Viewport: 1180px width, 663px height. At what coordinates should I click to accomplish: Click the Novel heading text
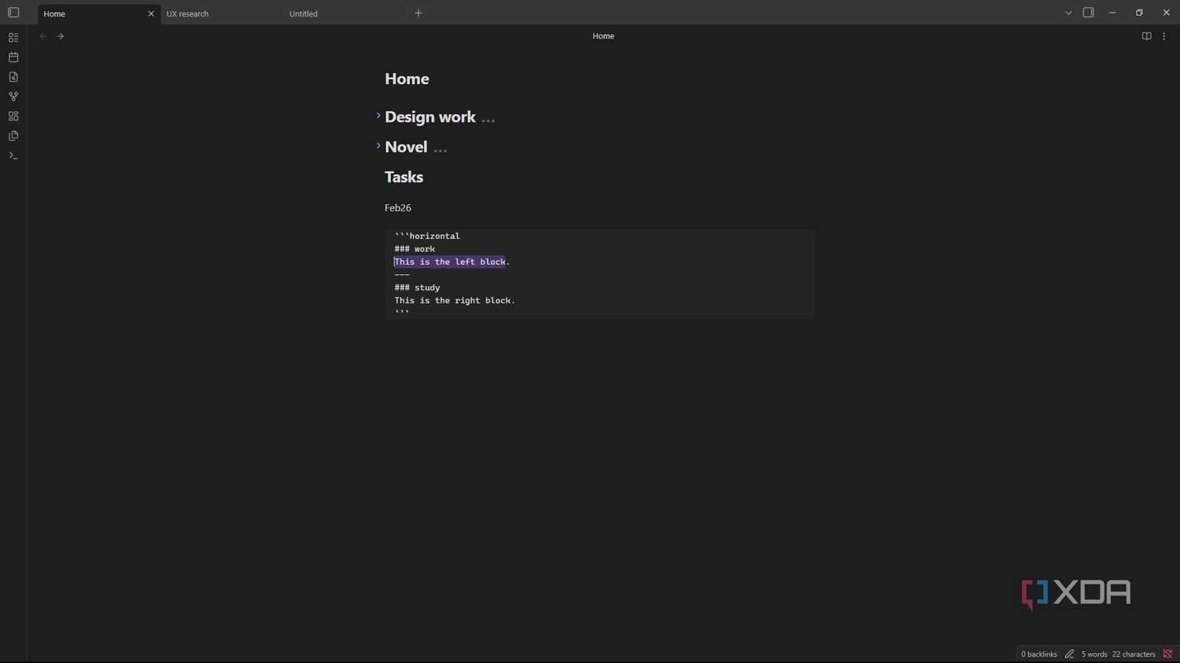(406, 147)
